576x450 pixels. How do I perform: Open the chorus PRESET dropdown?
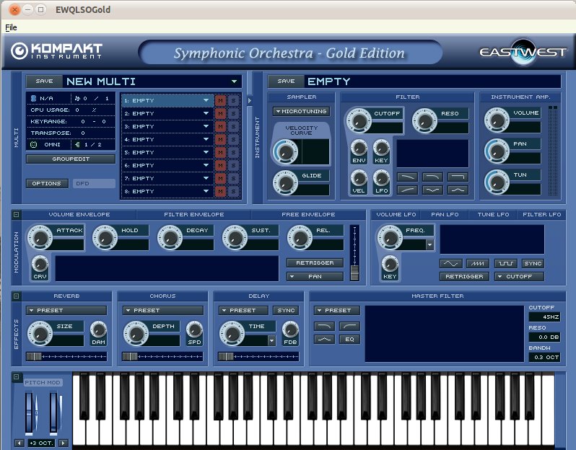(x=162, y=311)
